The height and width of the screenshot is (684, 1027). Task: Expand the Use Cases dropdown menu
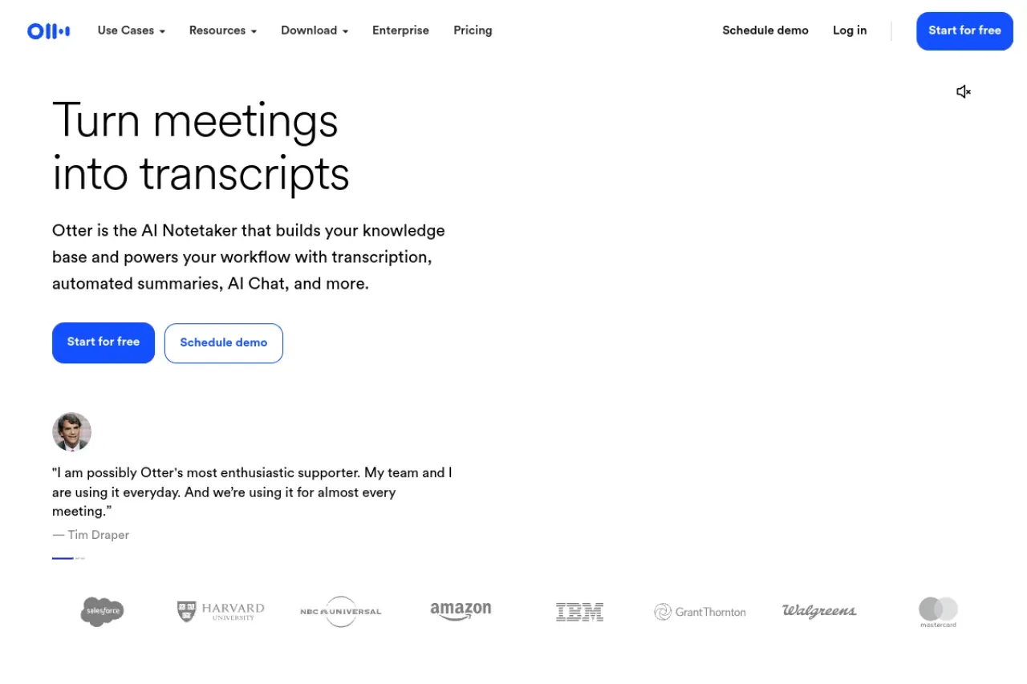(132, 30)
